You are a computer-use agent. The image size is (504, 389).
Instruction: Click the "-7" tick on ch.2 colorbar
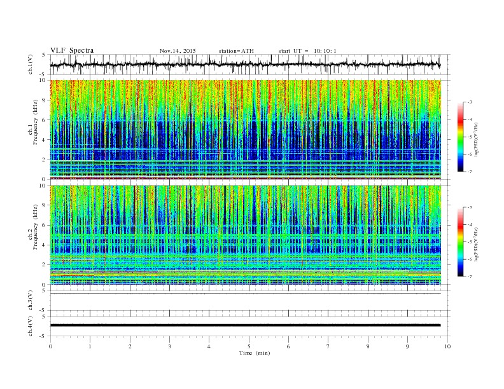[470, 276]
